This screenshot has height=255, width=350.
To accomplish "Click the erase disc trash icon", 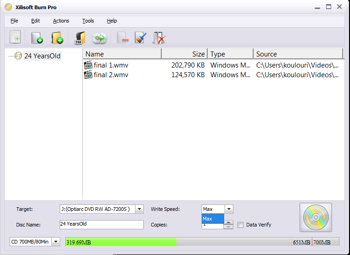I will pyautogui.click(x=159, y=38).
